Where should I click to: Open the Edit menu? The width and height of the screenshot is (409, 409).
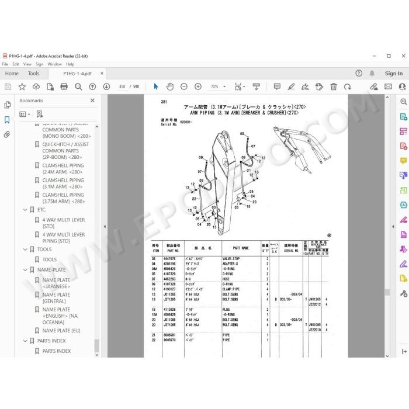[16, 64]
